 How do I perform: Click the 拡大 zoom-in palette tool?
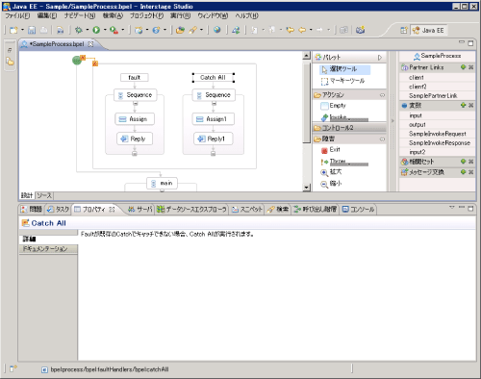pyautogui.click(x=331, y=172)
